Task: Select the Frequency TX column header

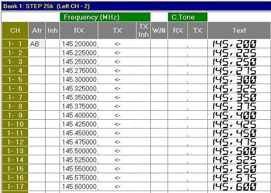Action: click(117, 31)
